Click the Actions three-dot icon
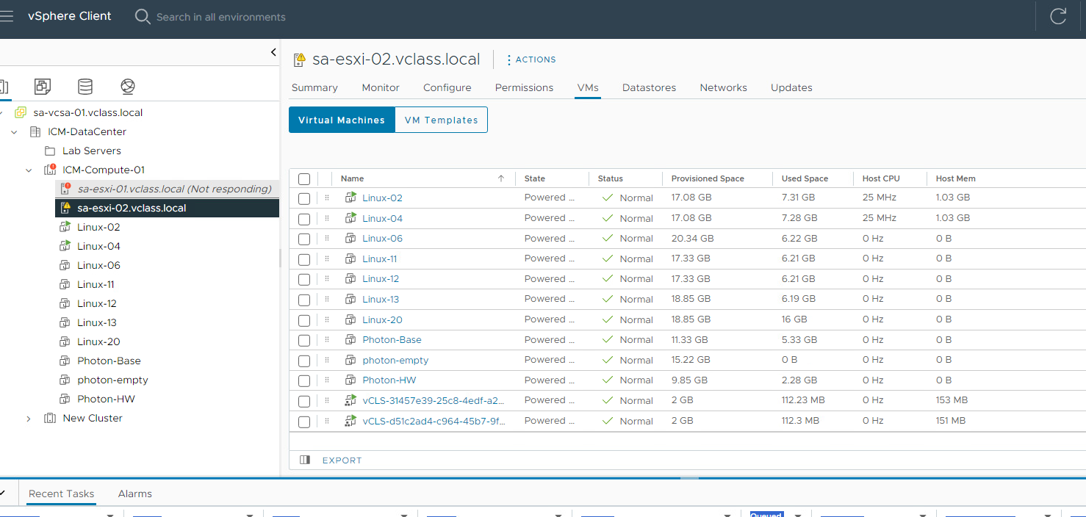Screen dimensions: 1086x517 (509, 59)
